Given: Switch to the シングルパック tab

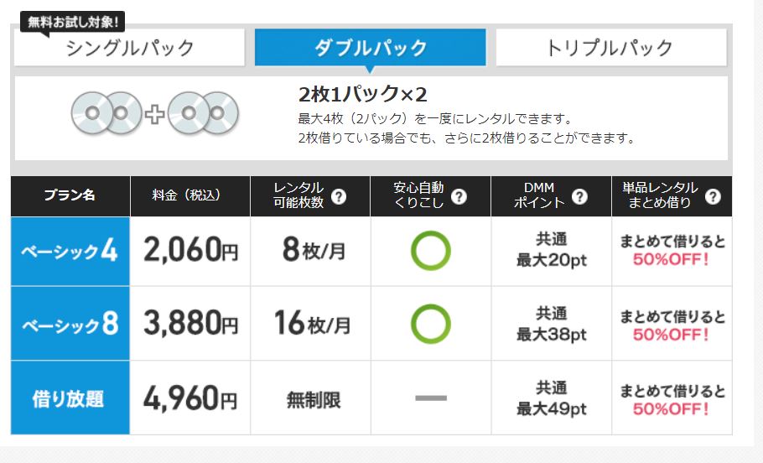Looking at the screenshot, I should [x=129, y=47].
